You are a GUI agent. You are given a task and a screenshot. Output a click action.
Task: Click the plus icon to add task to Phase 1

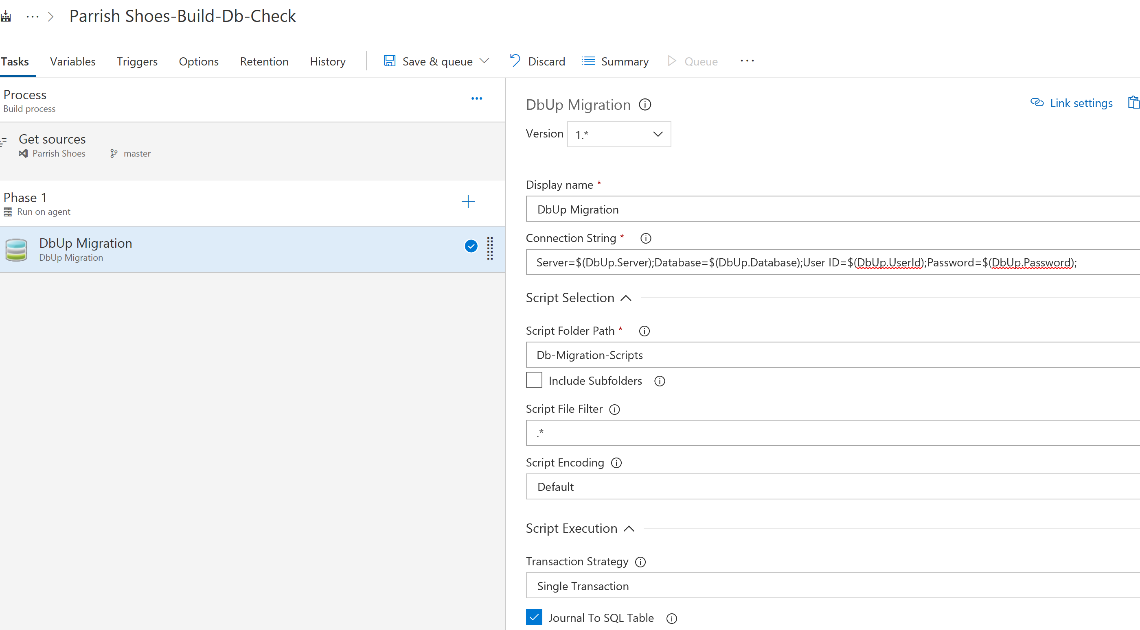point(468,202)
